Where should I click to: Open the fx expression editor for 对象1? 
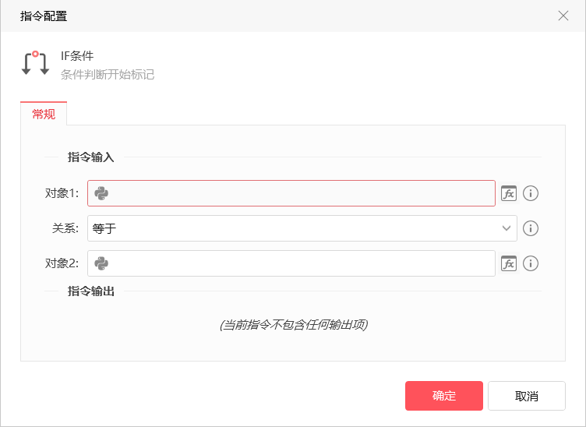pyautogui.click(x=509, y=193)
